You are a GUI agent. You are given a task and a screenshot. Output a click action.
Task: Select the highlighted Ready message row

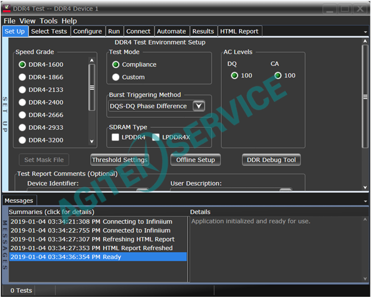[x=98, y=257]
